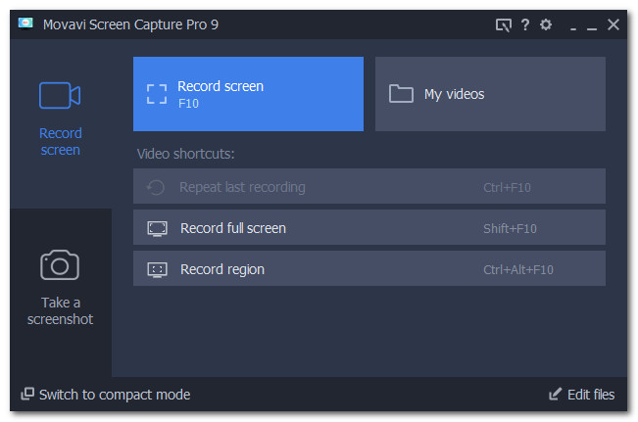Image resolution: width=638 pixels, height=422 pixels.
Task: Click the Shift+F10 shortcut text
Action: [510, 229]
